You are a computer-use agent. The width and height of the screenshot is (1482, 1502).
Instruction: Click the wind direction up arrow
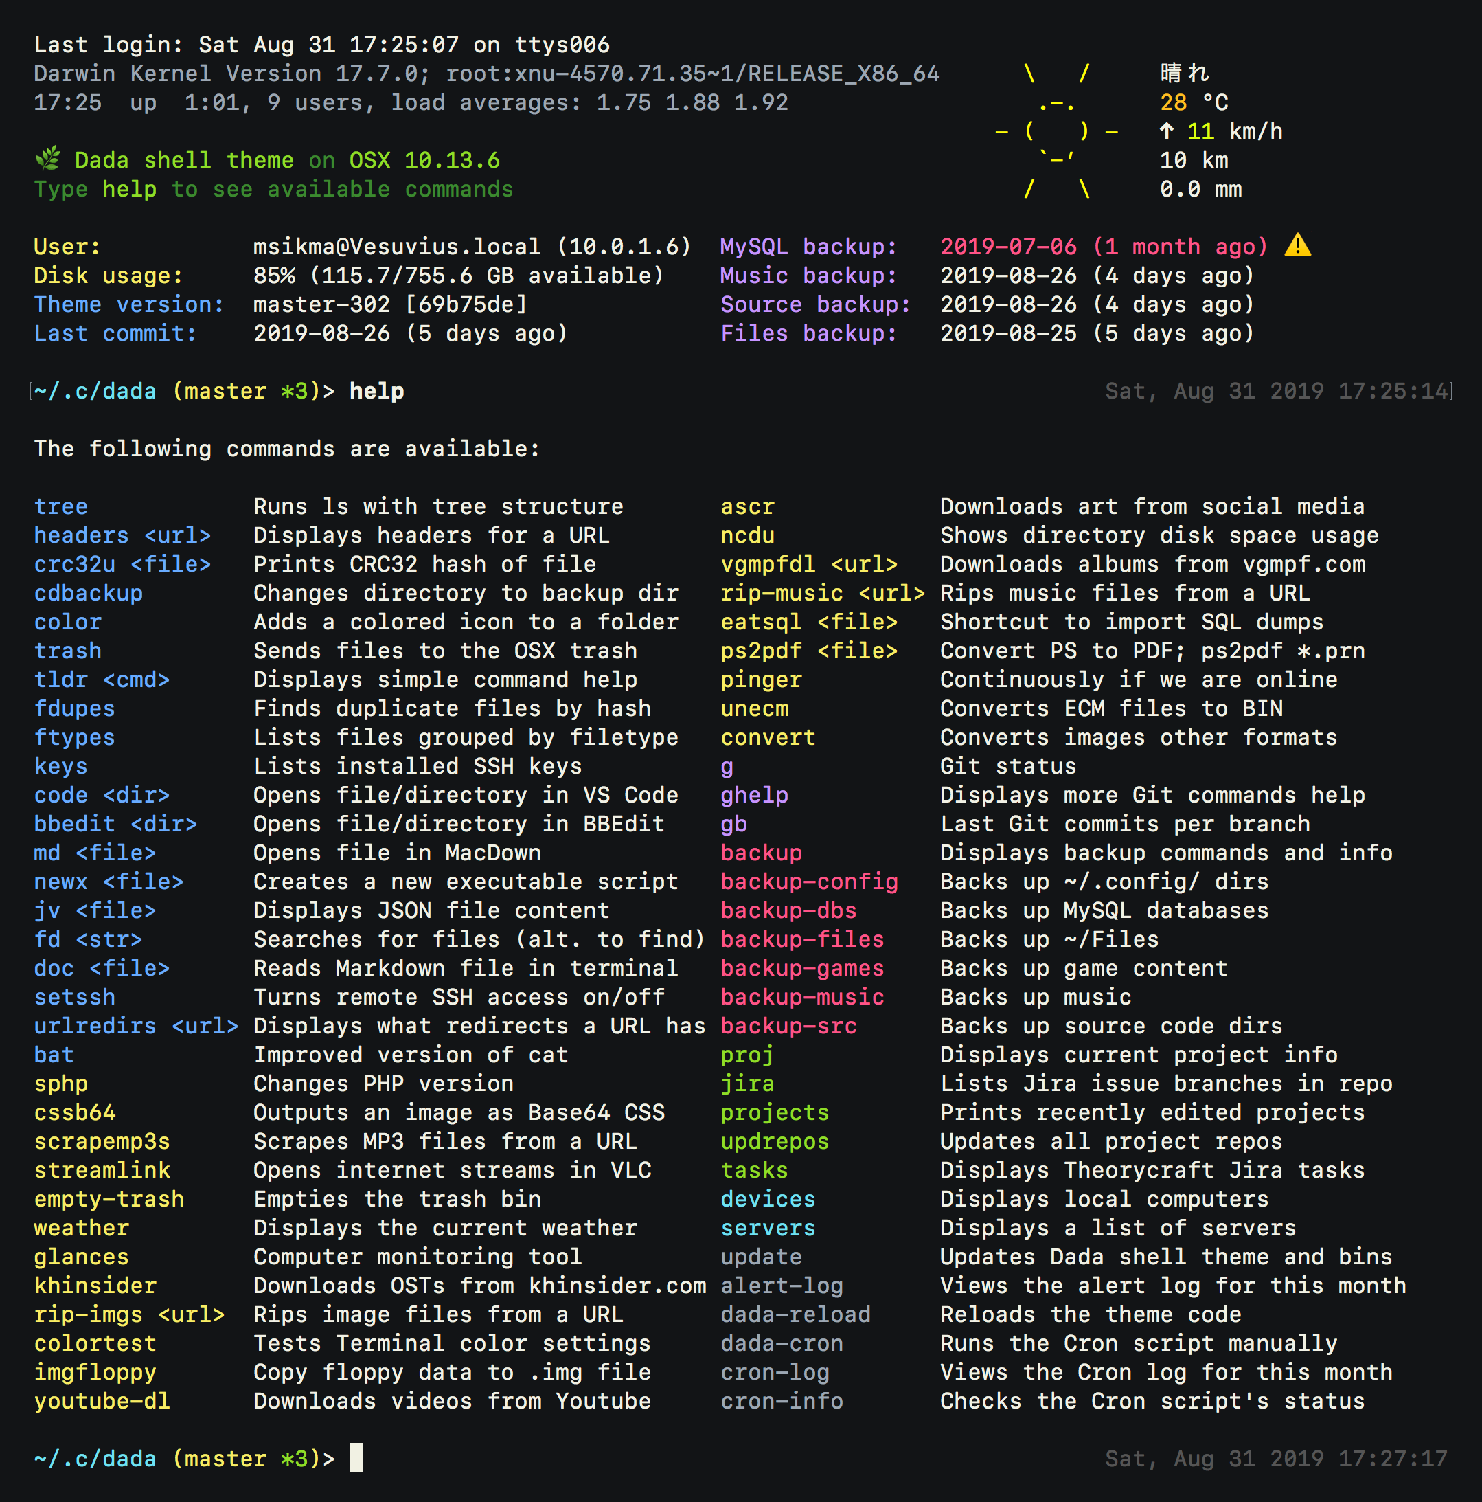tap(1167, 131)
